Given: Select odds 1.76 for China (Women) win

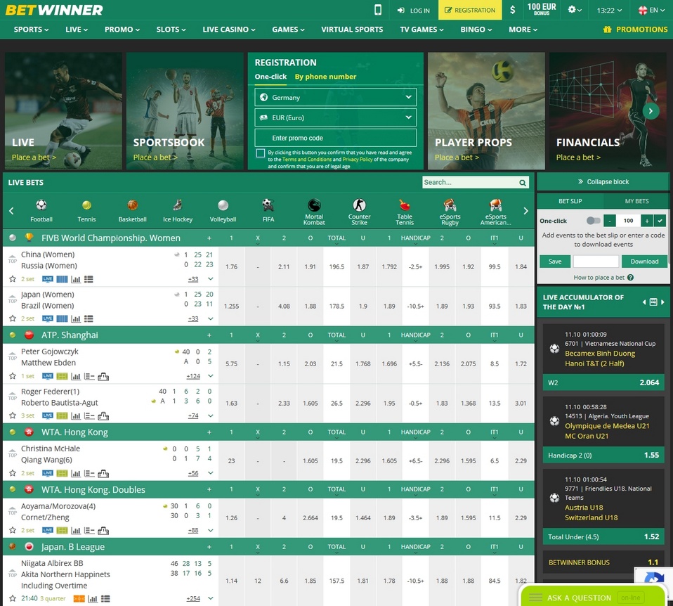Looking at the screenshot, I should tap(231, 266).
